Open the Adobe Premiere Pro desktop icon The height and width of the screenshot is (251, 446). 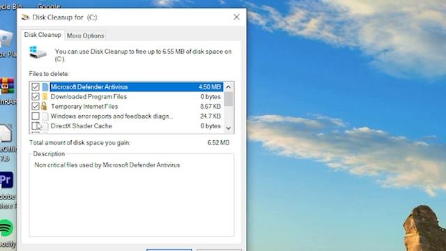[6, 180]
